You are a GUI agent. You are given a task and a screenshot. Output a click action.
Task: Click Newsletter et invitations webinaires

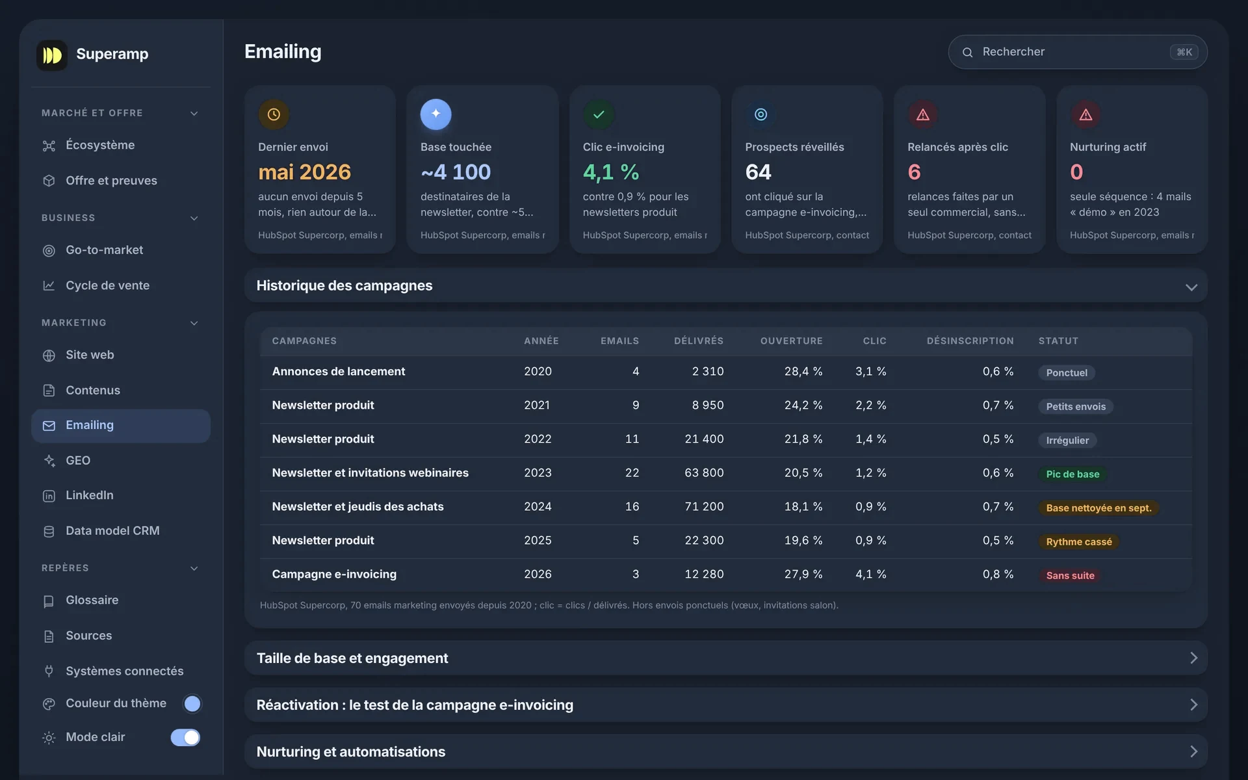click(370, 473)
